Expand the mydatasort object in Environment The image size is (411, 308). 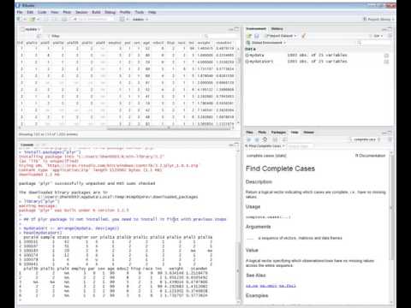click(x=247, y=62)
